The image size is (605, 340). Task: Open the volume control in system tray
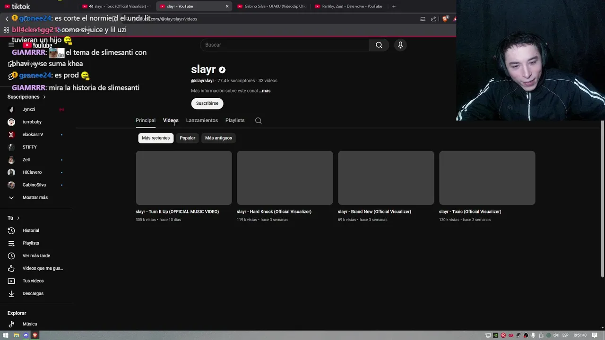(556, 335)
